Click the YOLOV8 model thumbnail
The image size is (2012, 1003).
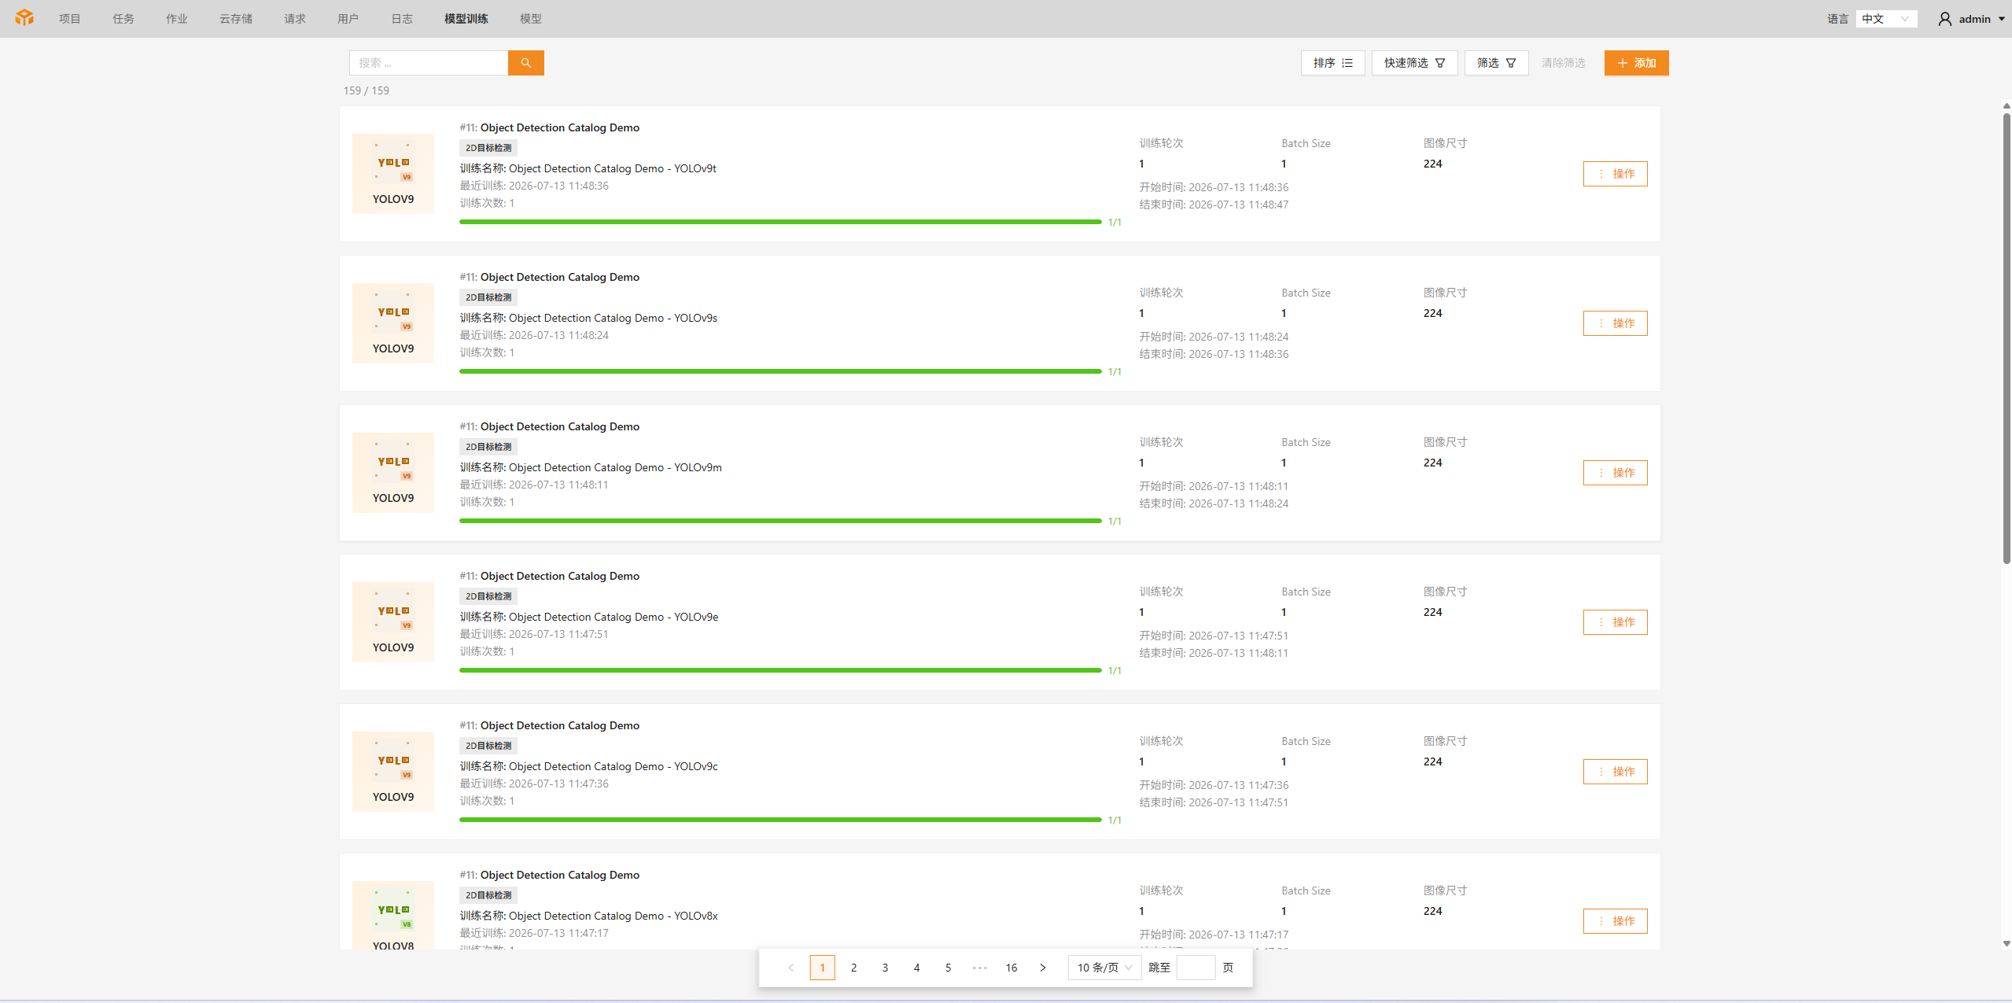point(393,915)
